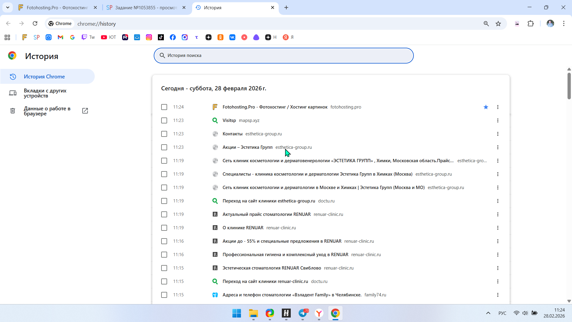Open the Chrome main three-dot menu
Viewport: 572px width, 322px height.
tap(564, 24)
